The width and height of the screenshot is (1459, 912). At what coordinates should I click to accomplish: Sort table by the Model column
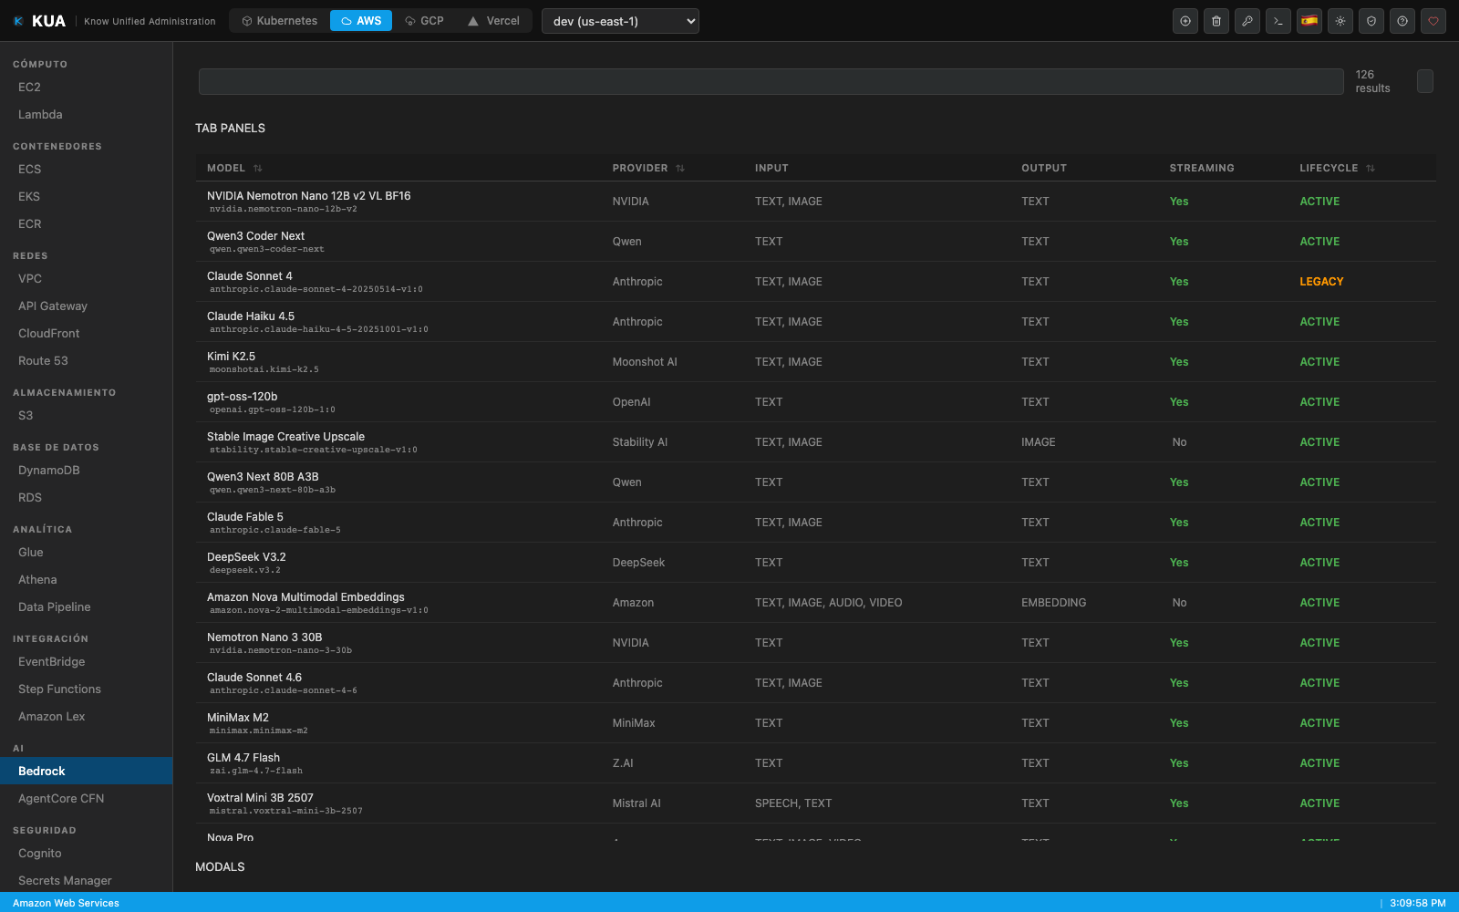point(234,169)
